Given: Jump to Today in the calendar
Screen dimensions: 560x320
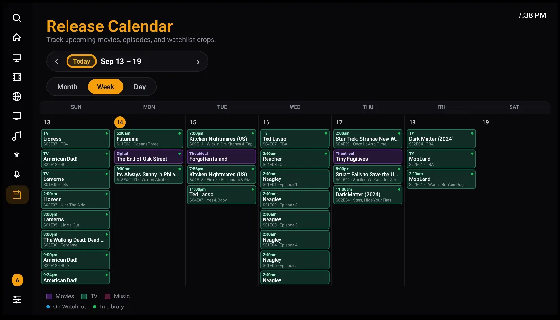Looking at the screenshot, I should pyautogui.click(x=81, y=62).
